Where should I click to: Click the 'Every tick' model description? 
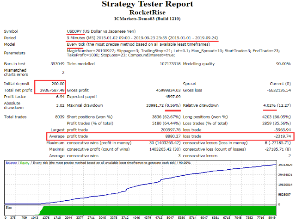pyautogui.click(x=138, y=44)
